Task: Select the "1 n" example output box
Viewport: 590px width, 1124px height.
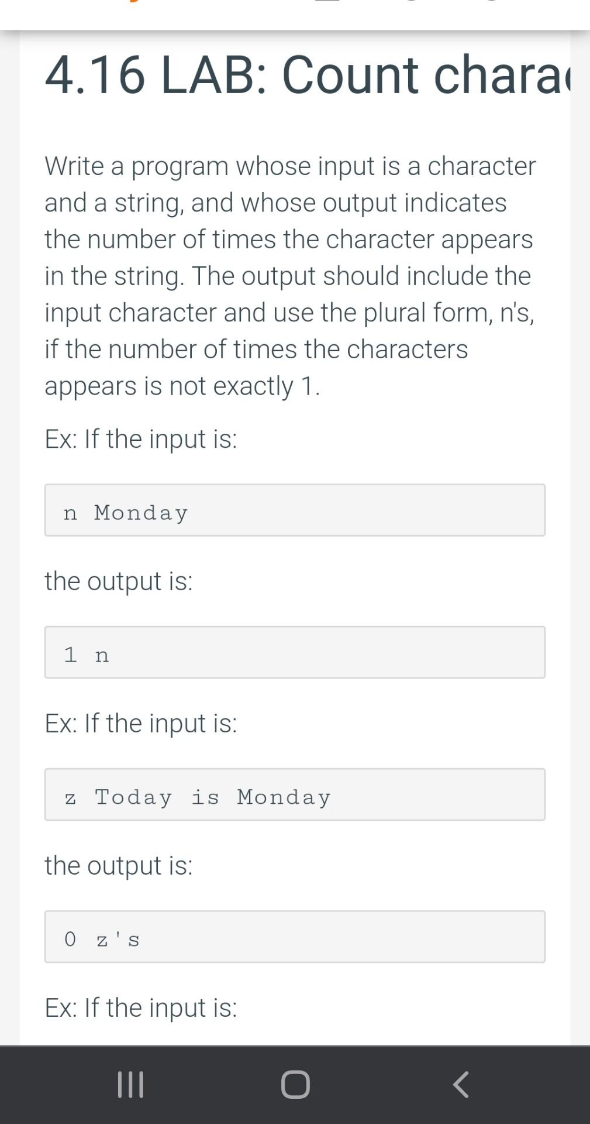Action: pos(295,652)
